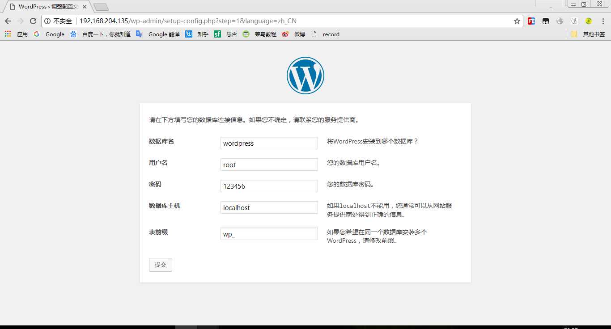Open the 百度一下，你就知道 bookmark
The image size is (611, 329).
coord(100,34)
